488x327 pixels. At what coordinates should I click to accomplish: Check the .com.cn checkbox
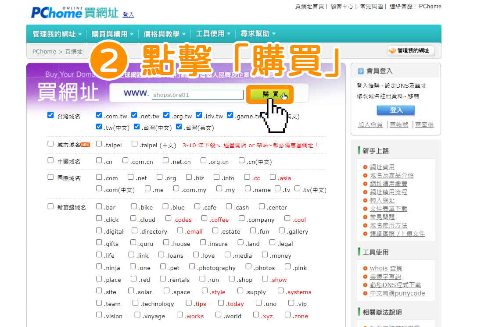(x=125, y=160)
